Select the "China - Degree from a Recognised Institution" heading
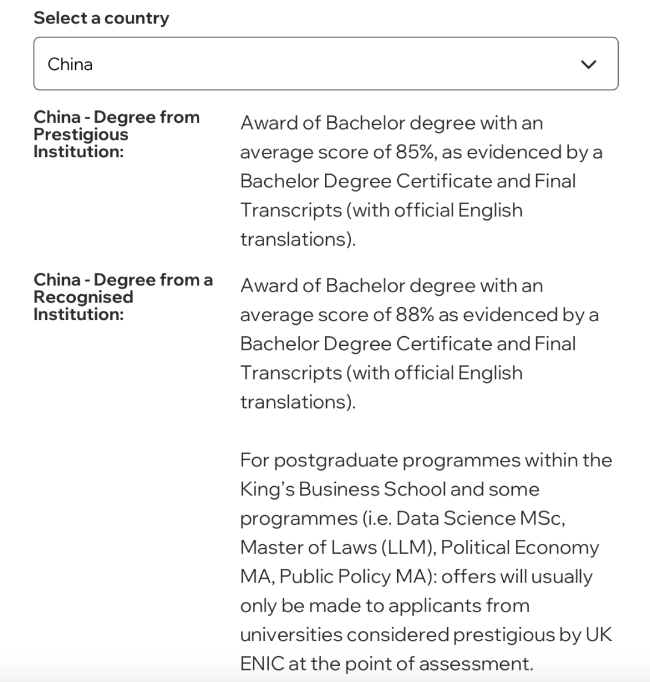This screenshot has width=650, height=682. [123, 296]
